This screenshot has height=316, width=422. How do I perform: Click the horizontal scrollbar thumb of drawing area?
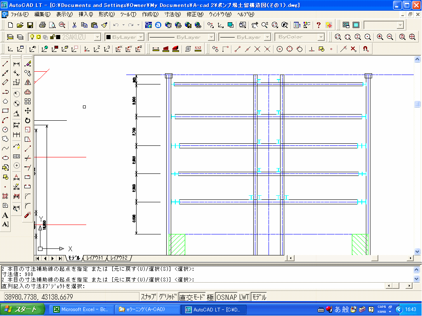click(x=375, y=258)
